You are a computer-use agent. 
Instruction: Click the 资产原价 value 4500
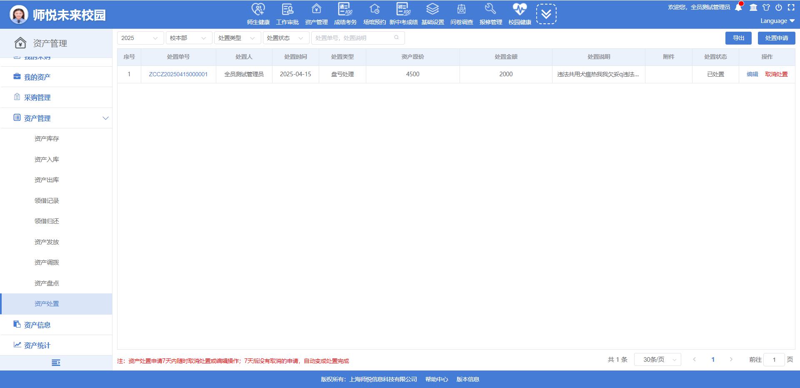(412, 74)
